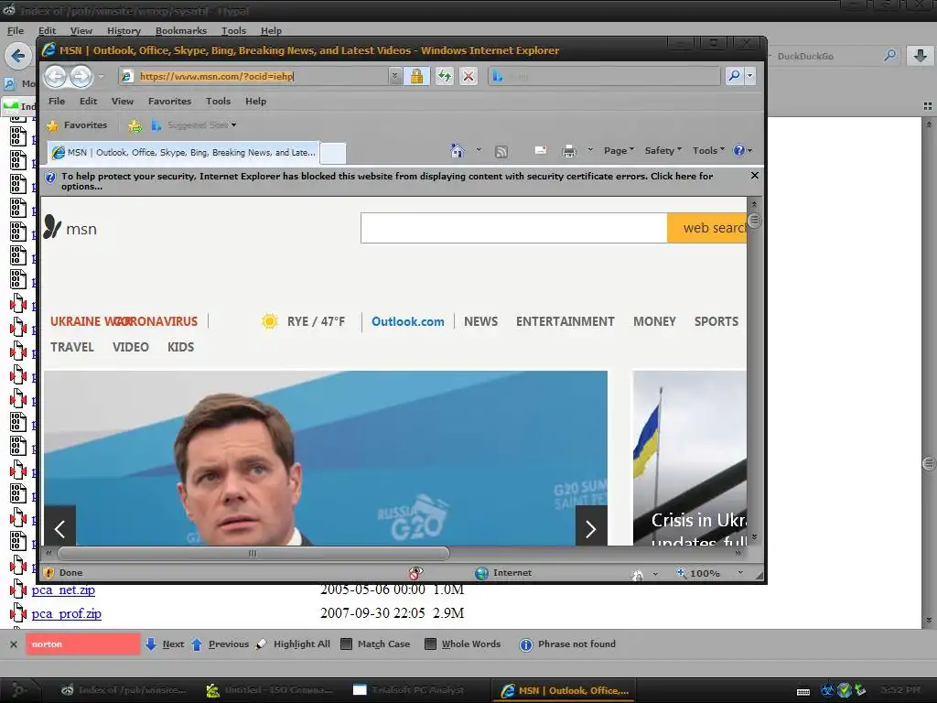Expand the Home button dropdown arrow
This screenshot has width=937, height=703.
tap(479, 150)
